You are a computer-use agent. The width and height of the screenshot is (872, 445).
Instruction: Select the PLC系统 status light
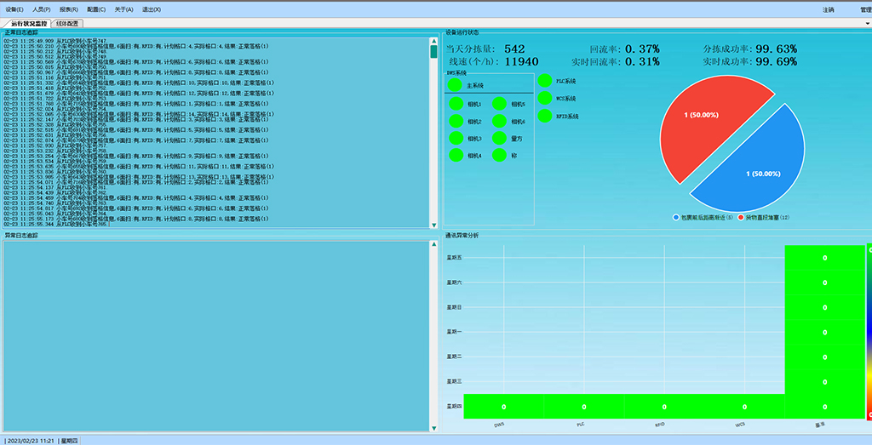544,81
